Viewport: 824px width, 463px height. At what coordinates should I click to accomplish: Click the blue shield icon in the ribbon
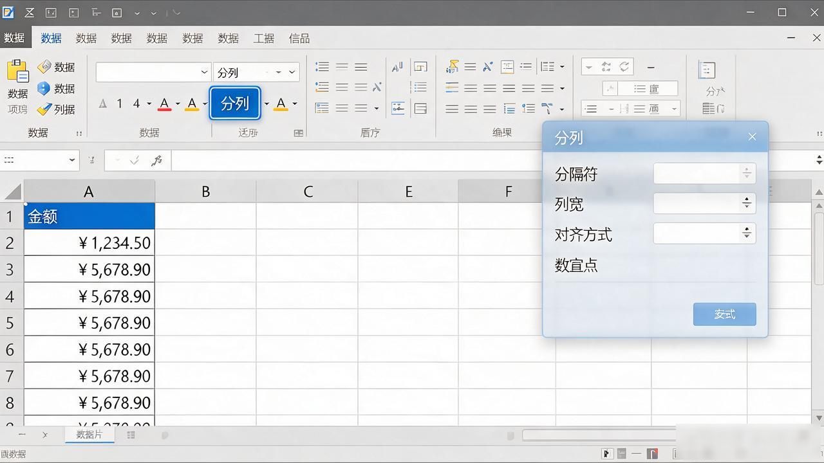(x=44, y=88)
